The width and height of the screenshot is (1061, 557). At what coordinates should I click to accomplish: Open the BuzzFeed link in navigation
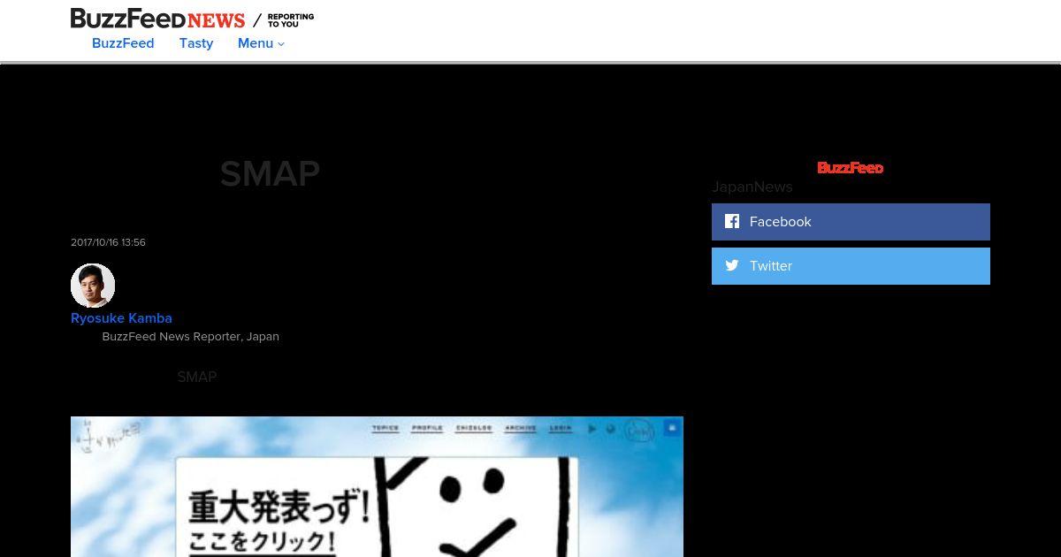123,43
